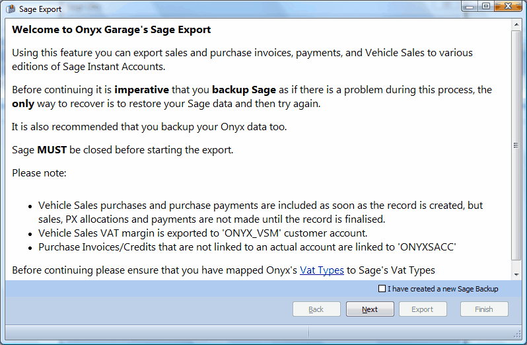Click the Next button
The width and height of the screenshot is (527, 345).
[x=370, y=309]
